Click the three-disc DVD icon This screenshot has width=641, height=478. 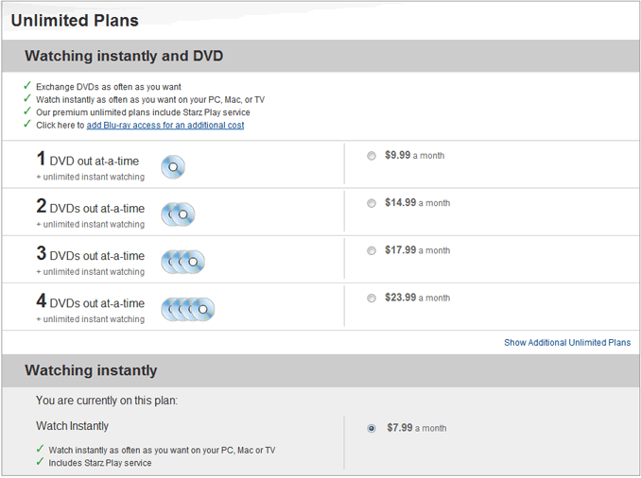[182, 262]
